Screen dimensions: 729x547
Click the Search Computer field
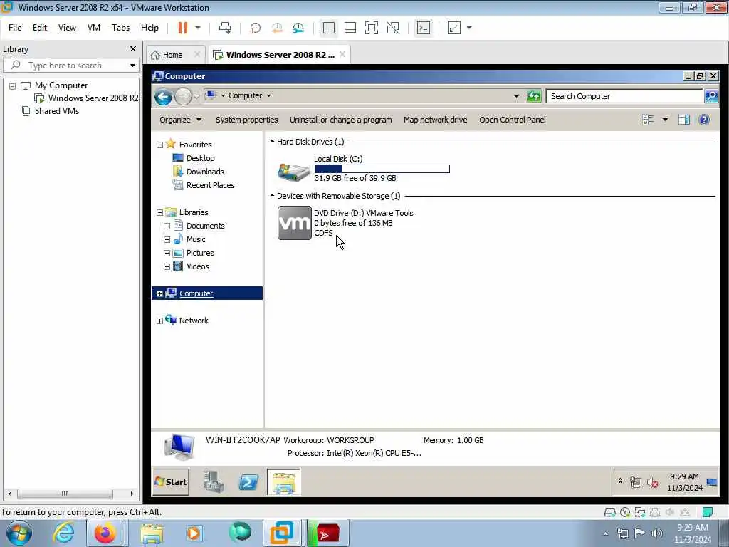click(624, 96)
